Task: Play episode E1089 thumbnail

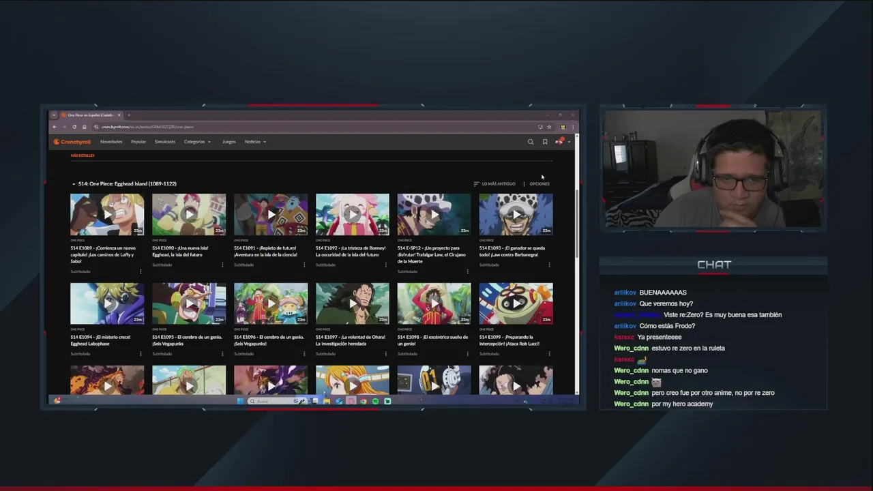Action: [107, 214]
